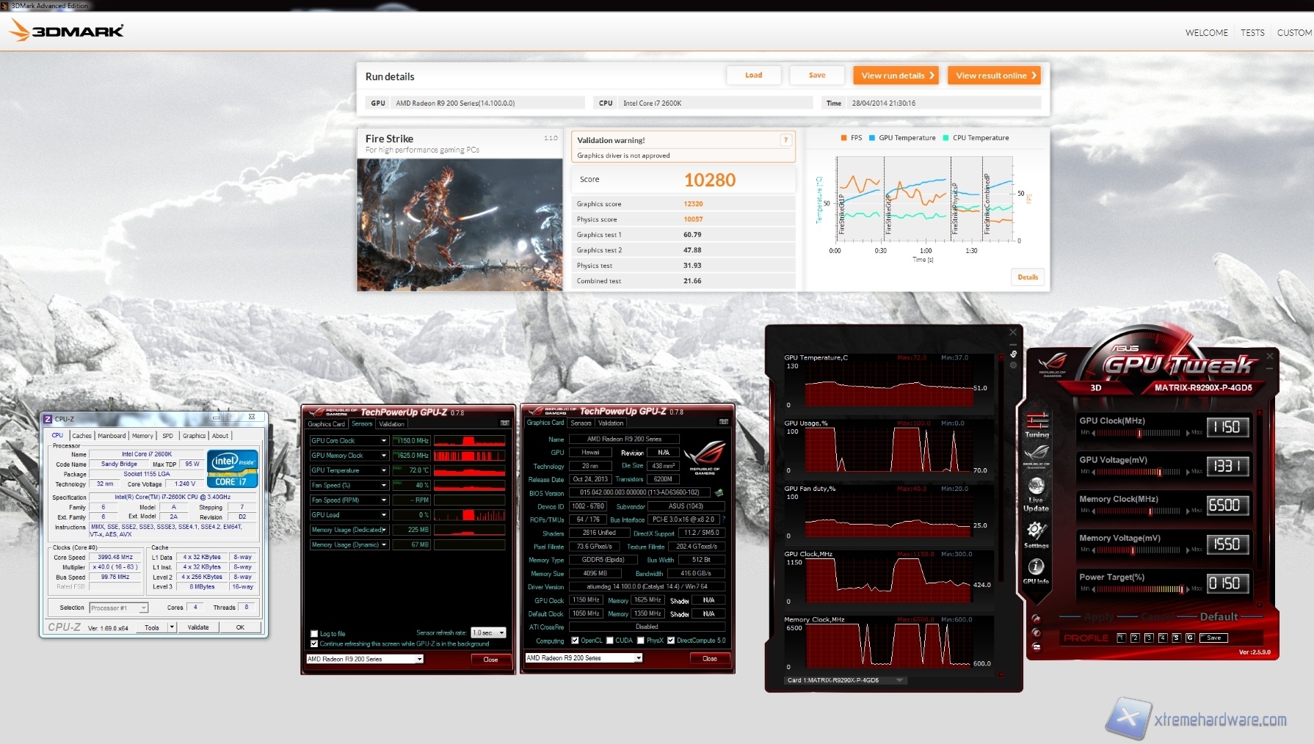The image size is (1314, 744).
Task: Open the Card 1 MATRIX-R9290X selector dropdown
Action: [899, 680]
